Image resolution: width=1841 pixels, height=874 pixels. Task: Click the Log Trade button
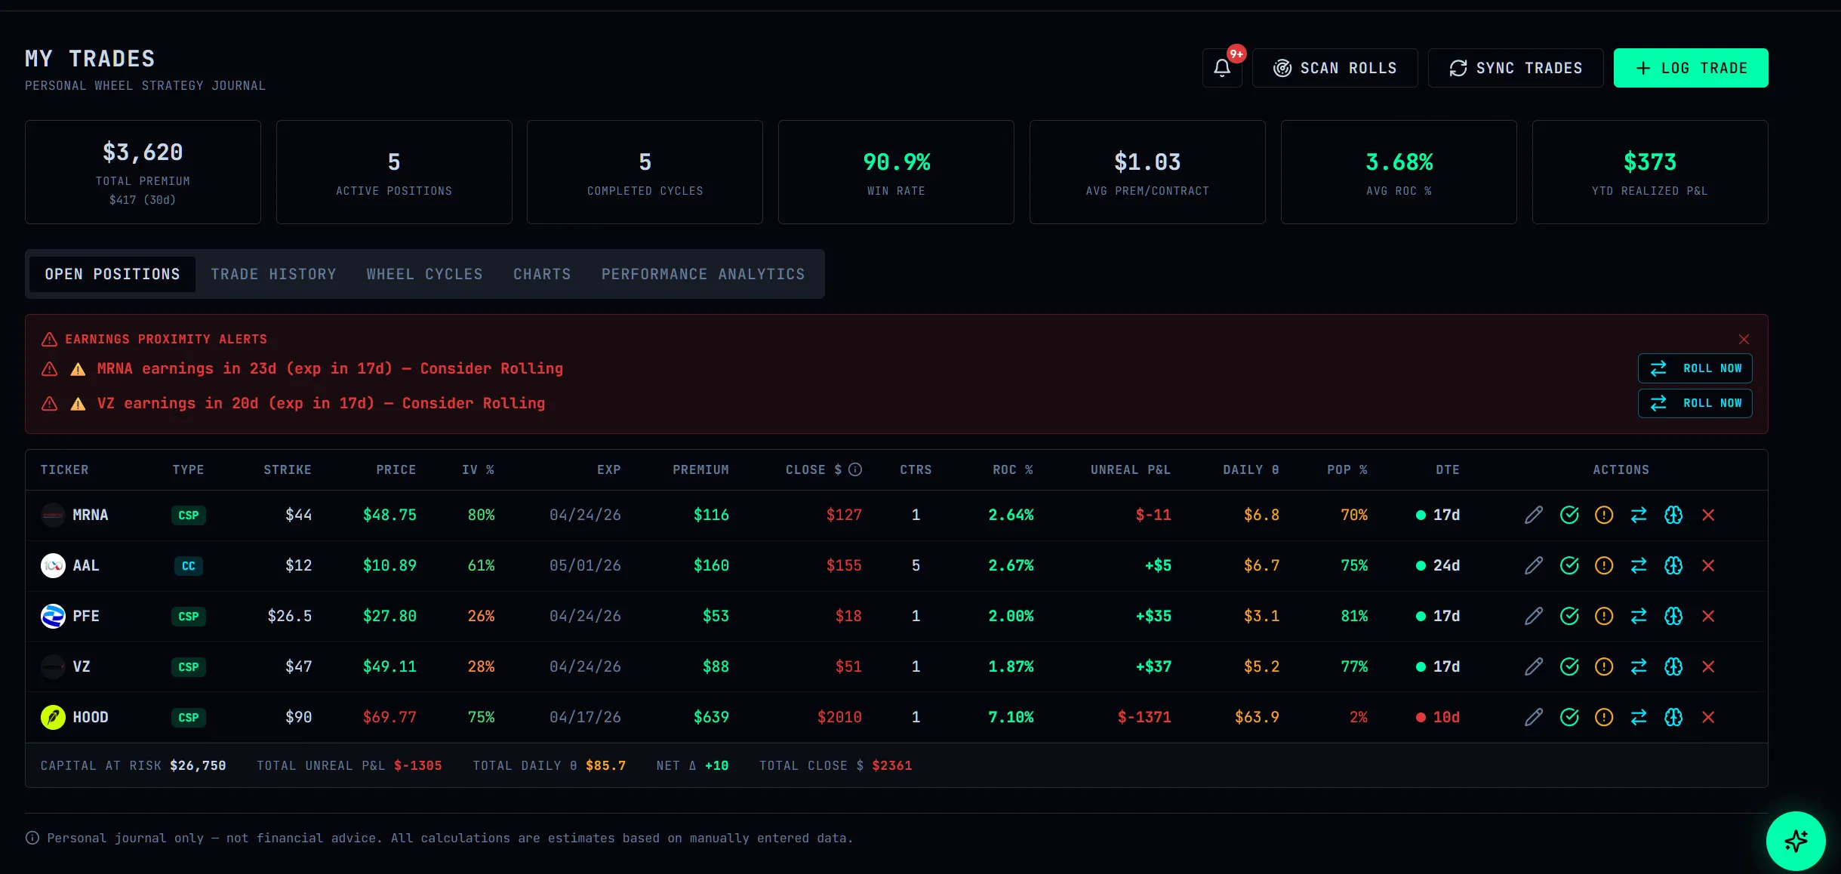pos(1691,68)
